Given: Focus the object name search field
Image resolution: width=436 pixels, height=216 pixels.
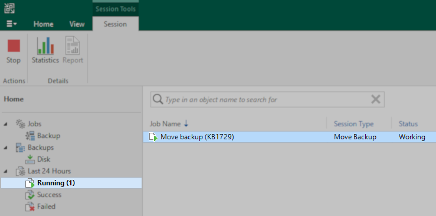Looking at the screenshot, I should coord(267,100).
